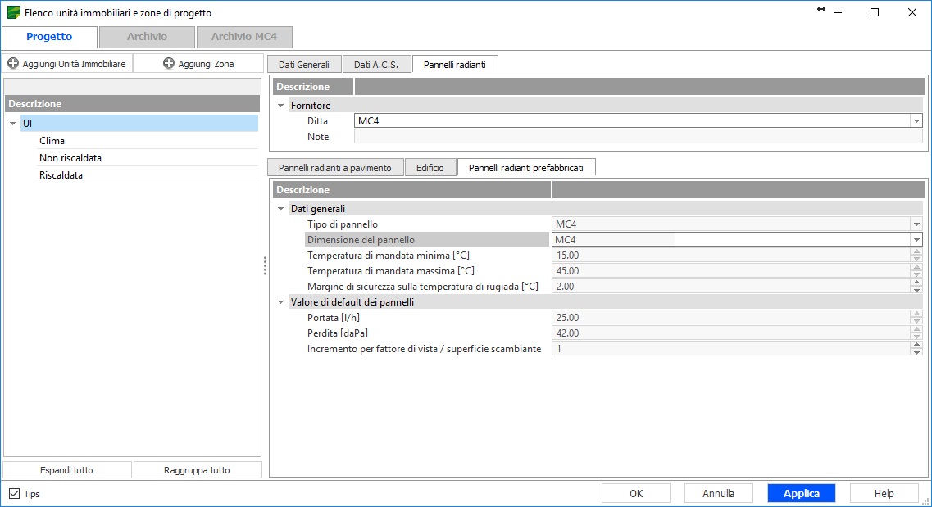Click Temperatura di mandata massima value field
The image size is (932, 507).
(x=730, y=271)
